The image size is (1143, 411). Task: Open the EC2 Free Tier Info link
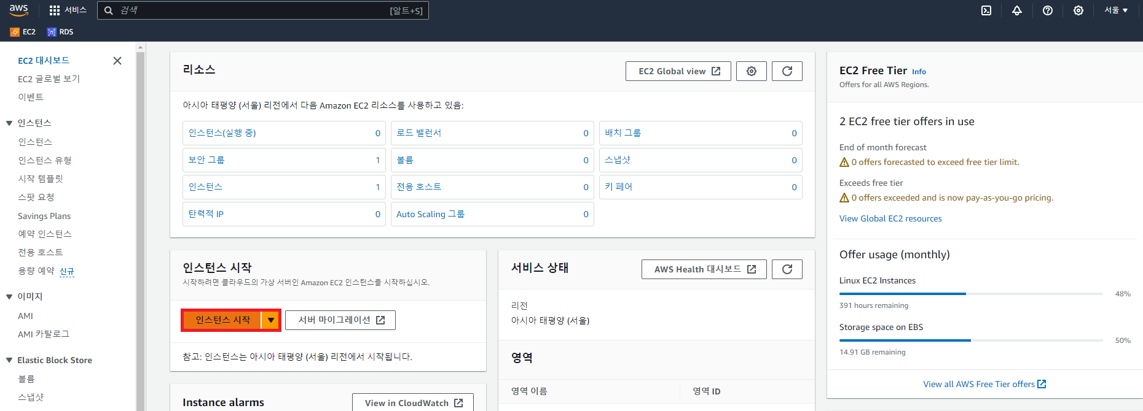[919, 72]
